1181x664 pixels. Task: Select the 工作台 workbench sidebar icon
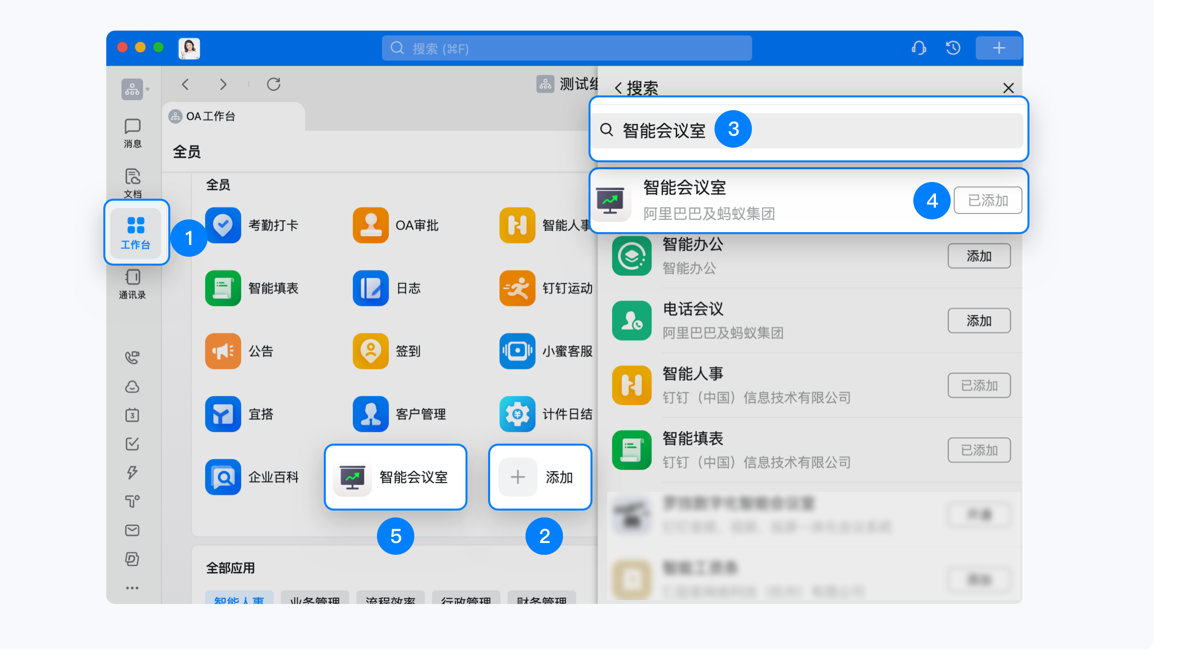[x=136, y=233]
